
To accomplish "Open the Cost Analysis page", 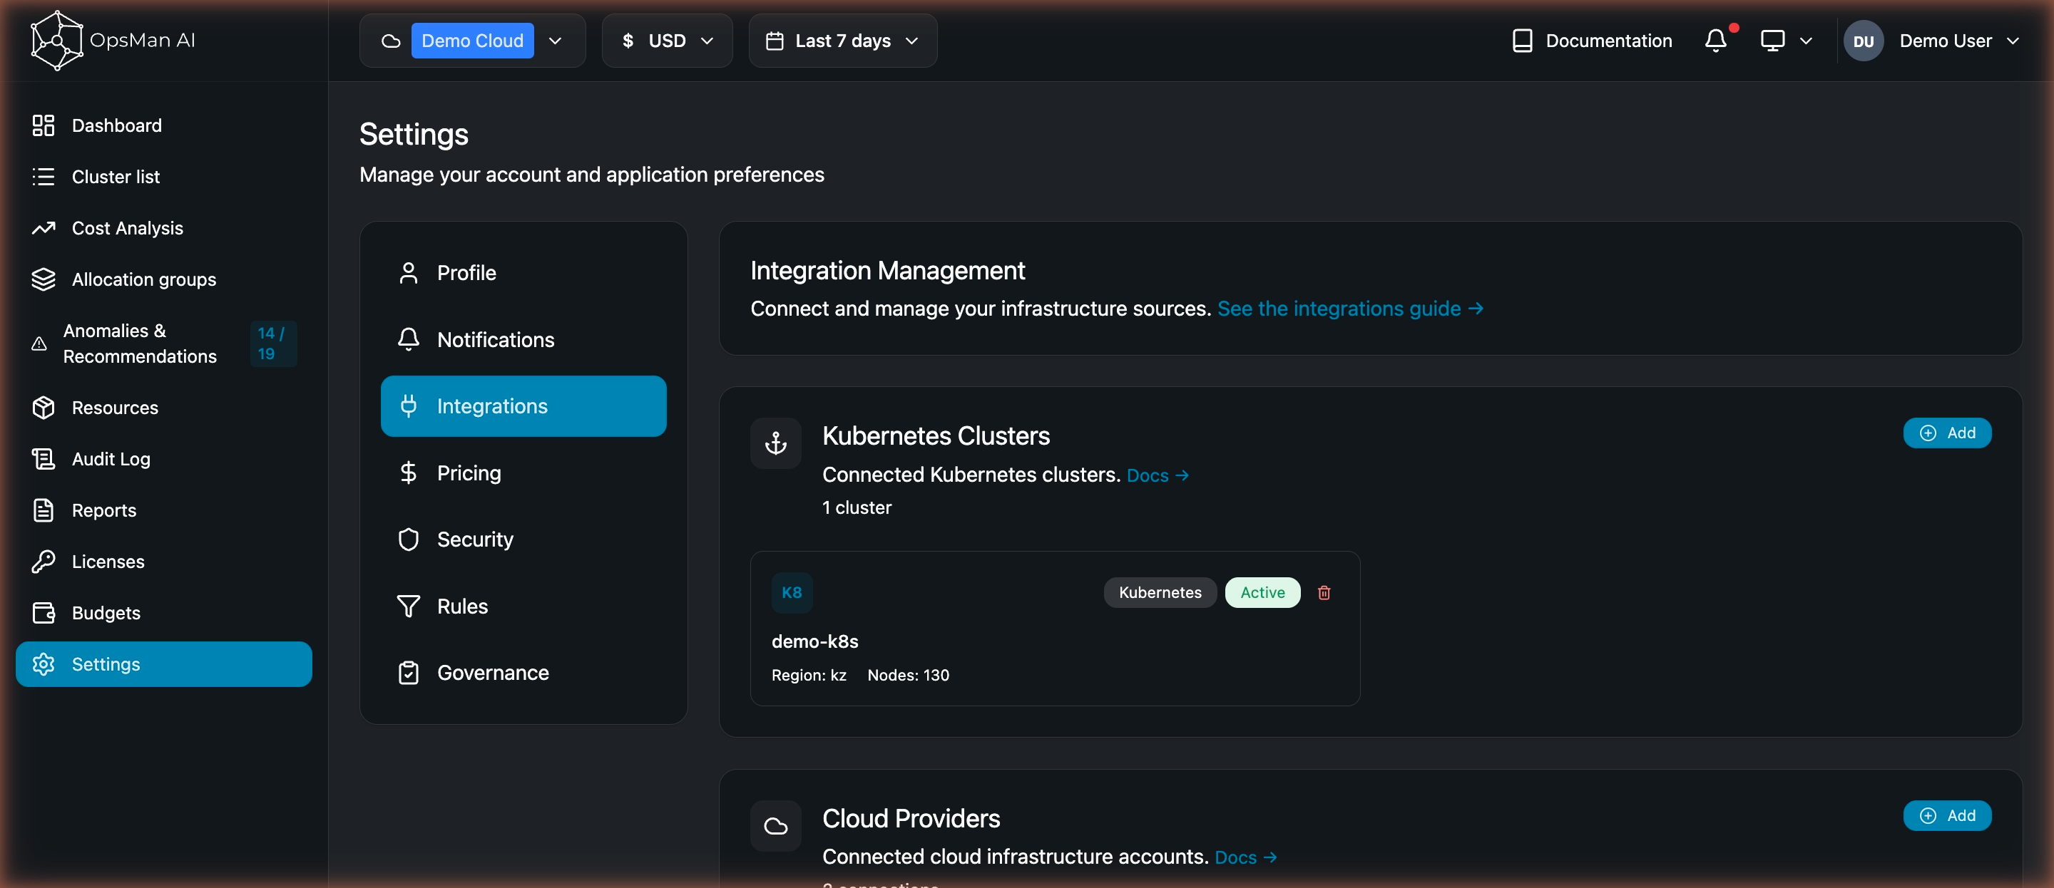I will (x=163, y=228).
